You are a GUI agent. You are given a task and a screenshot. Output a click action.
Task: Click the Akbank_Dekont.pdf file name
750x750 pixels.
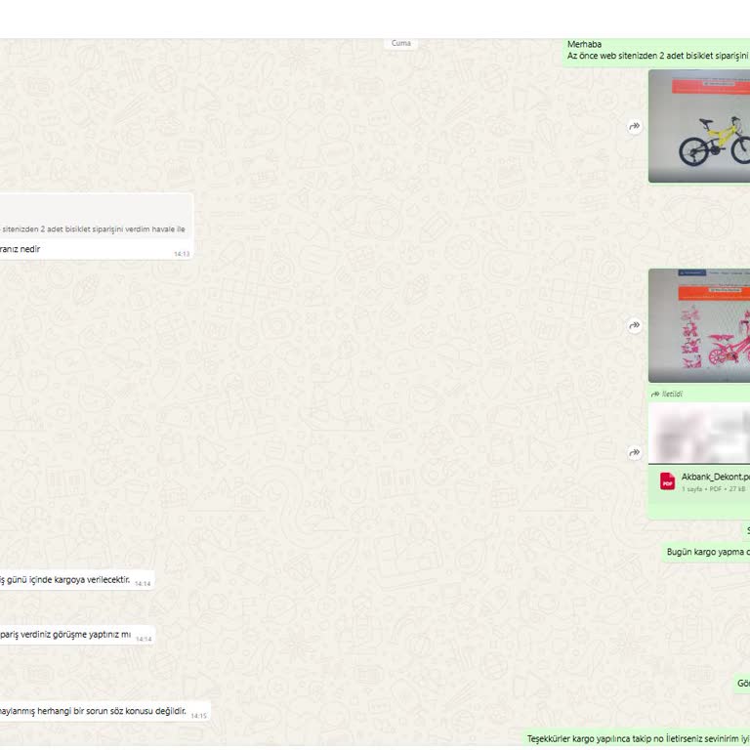716,477
